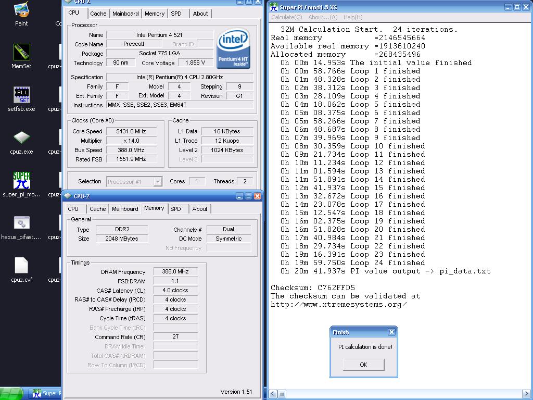Open About tab in lower CPU-Z window
This screenshot has height=400, width=533.
199,209
